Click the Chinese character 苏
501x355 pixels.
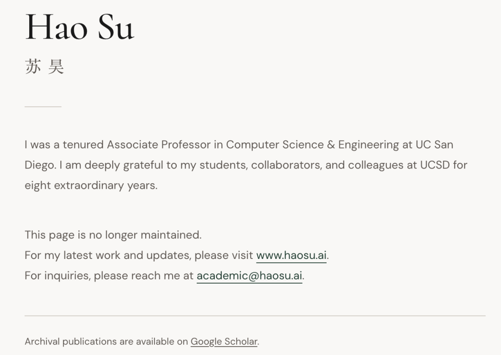point(32,67)
